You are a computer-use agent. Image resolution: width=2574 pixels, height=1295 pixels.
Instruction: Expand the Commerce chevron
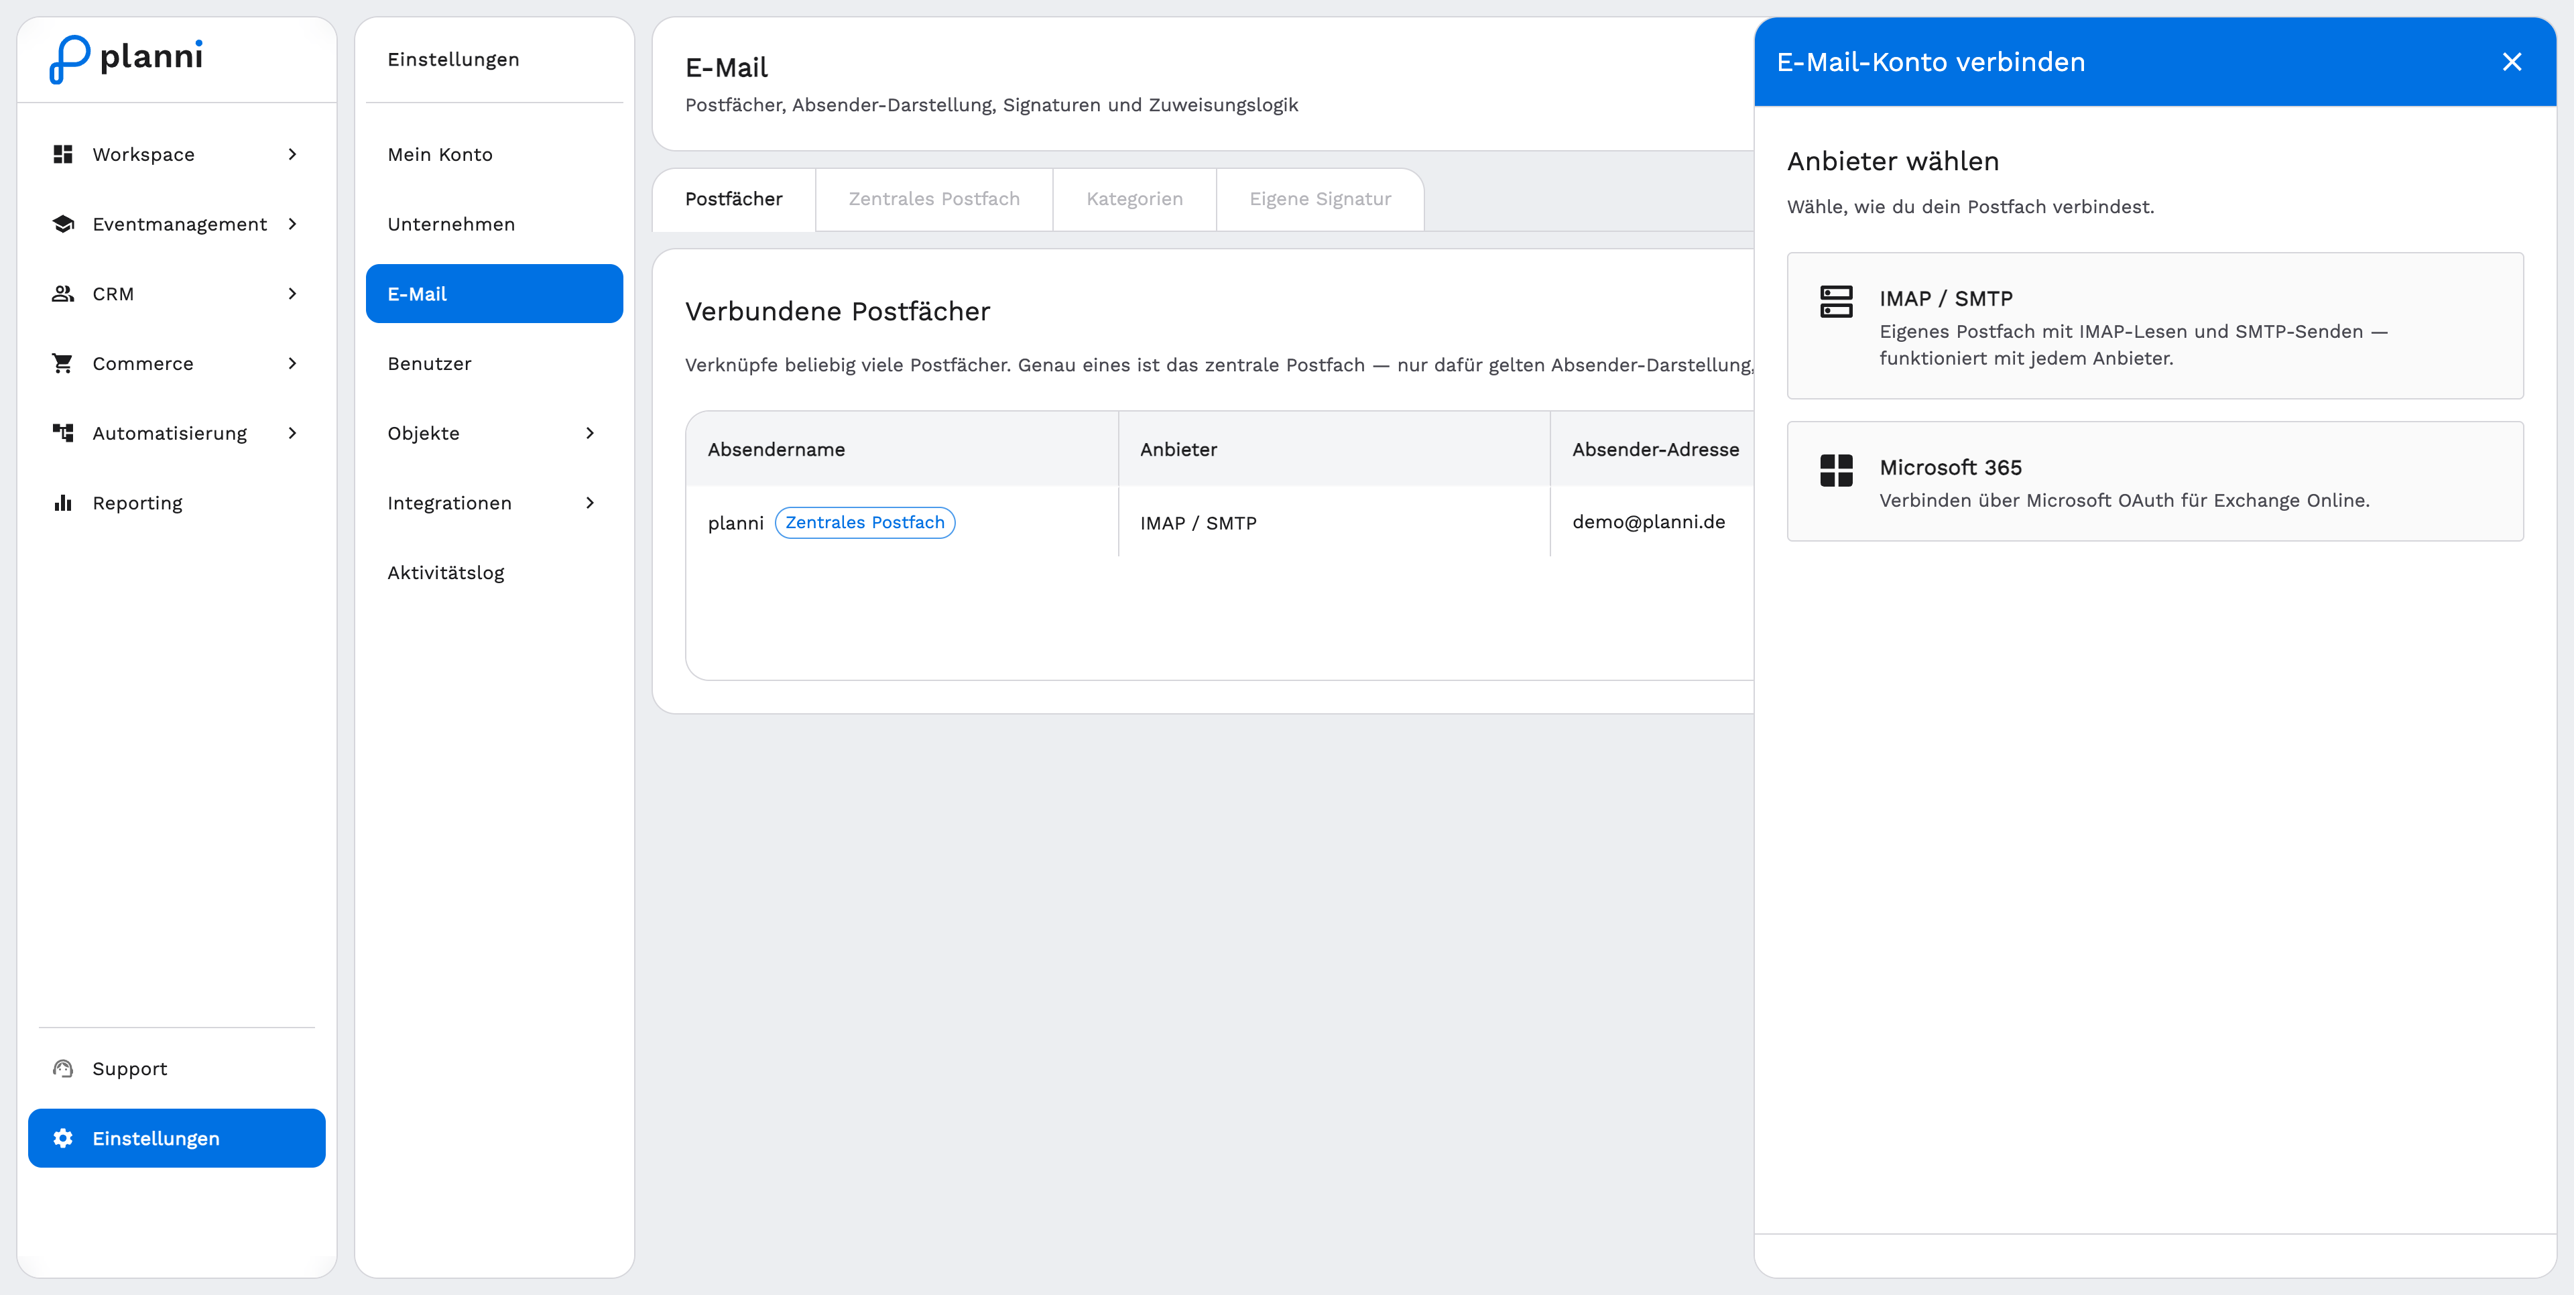click(293, 364)
